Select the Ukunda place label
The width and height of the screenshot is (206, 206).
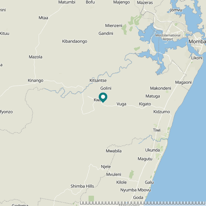pos(152,150)
